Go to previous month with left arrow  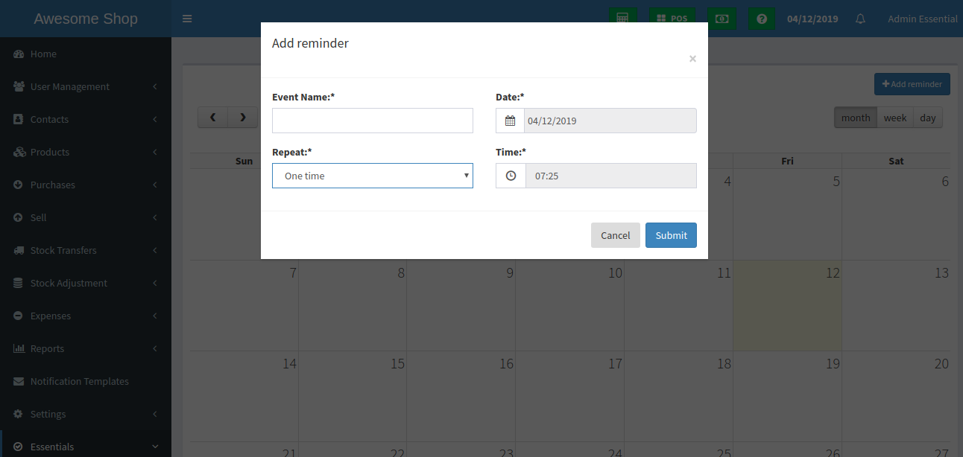(x=213, y=118)
